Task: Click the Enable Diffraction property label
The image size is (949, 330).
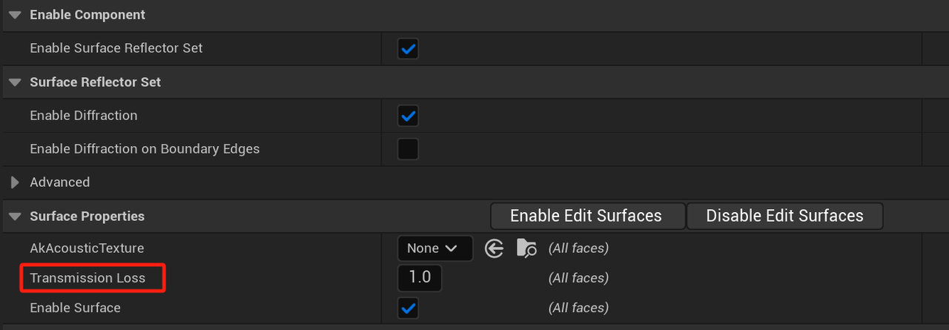Action: pos(83,116)
